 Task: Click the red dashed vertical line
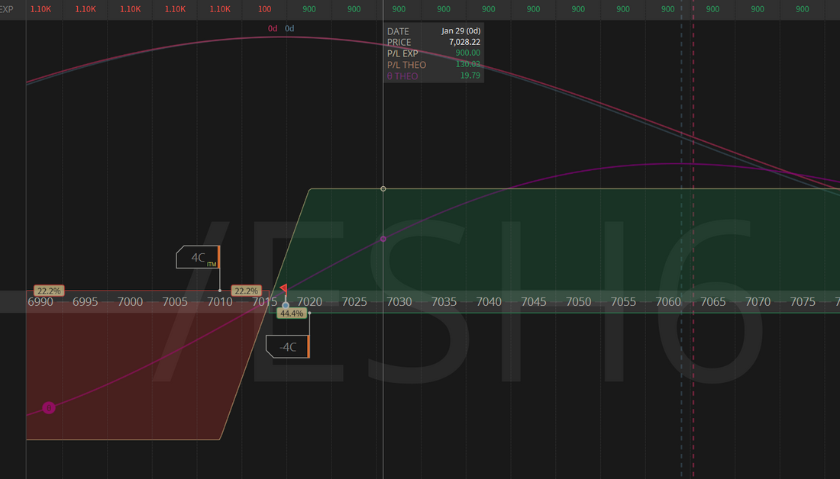[693, 229]
